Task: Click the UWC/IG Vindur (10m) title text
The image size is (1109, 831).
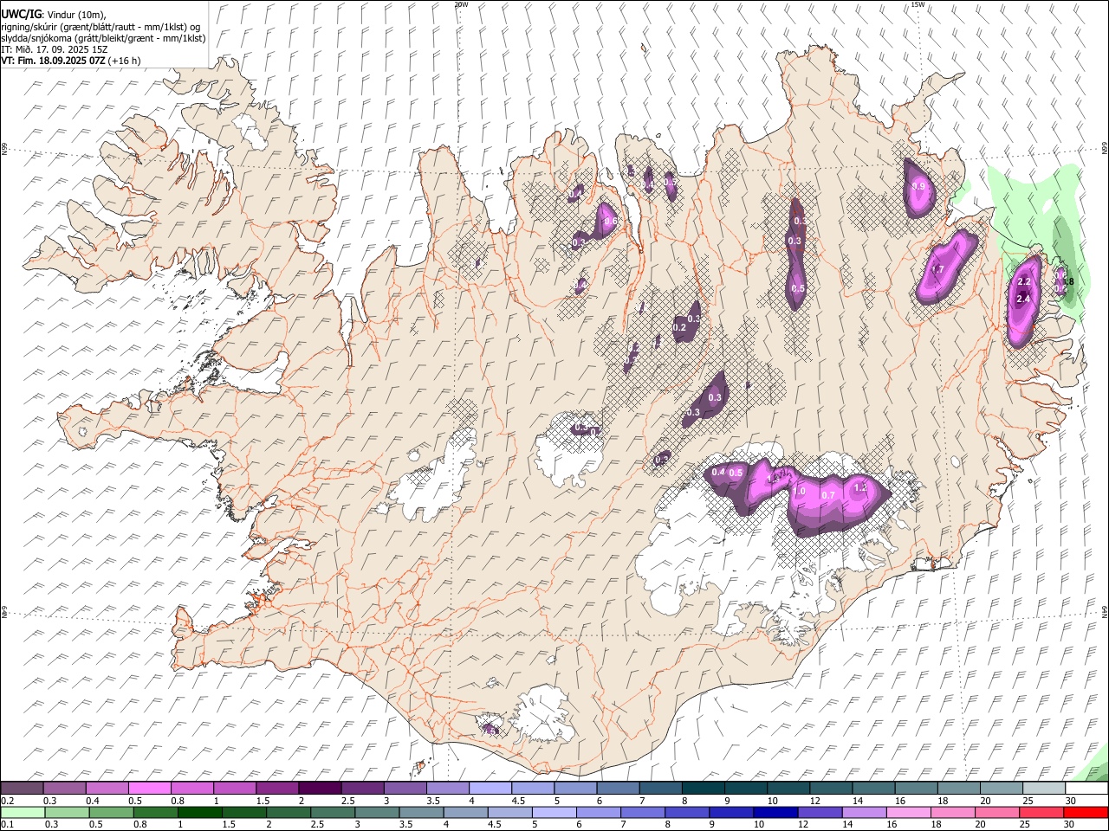Action: pos(53,14)
